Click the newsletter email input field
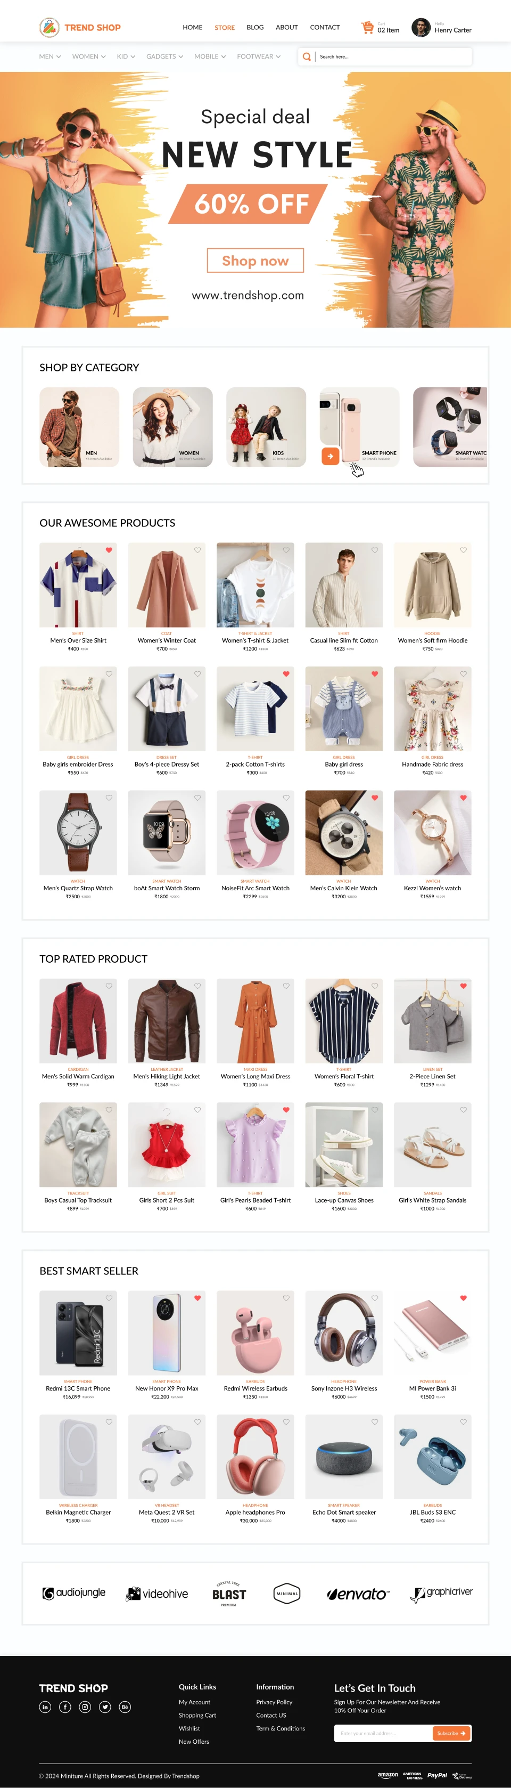 point(383,1733)
